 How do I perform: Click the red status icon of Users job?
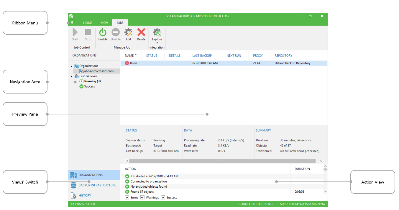click(x=127, y=63)
